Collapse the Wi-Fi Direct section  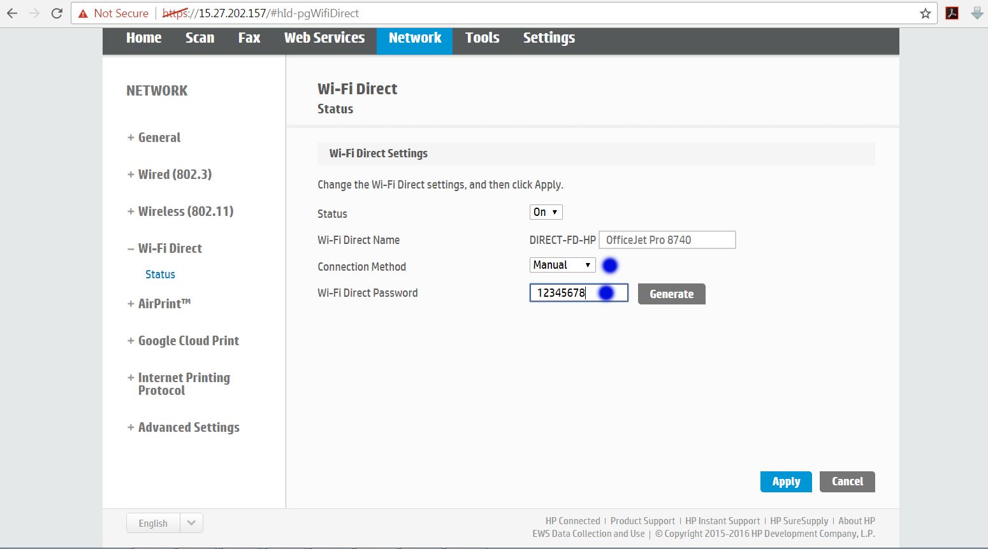click(170, 248)
